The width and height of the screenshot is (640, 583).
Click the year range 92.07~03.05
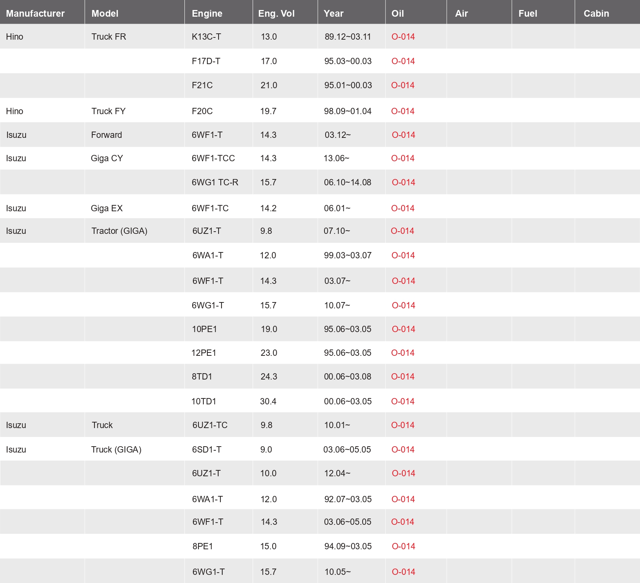pos(348,499)
